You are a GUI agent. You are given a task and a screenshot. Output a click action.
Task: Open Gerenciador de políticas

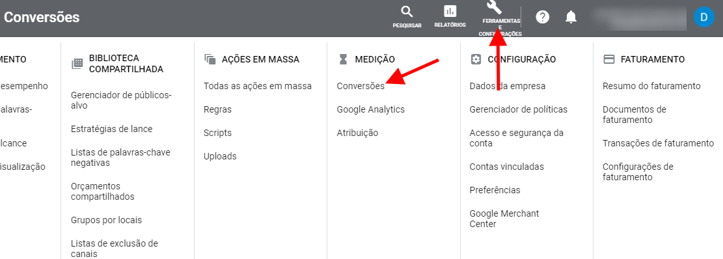pyautogui.click(x=518, y=110)
